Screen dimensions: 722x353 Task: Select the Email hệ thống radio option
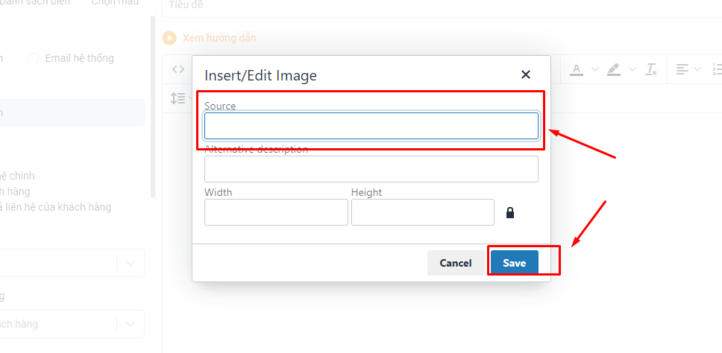33,58
